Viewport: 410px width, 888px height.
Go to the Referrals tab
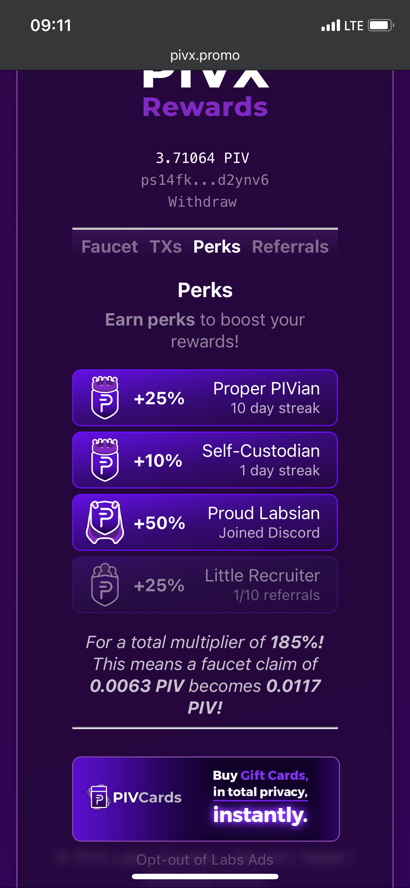[x=290, y=247]
